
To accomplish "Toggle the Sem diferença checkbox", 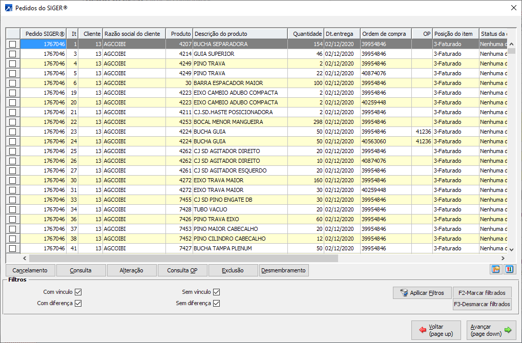I will point(216,304).
